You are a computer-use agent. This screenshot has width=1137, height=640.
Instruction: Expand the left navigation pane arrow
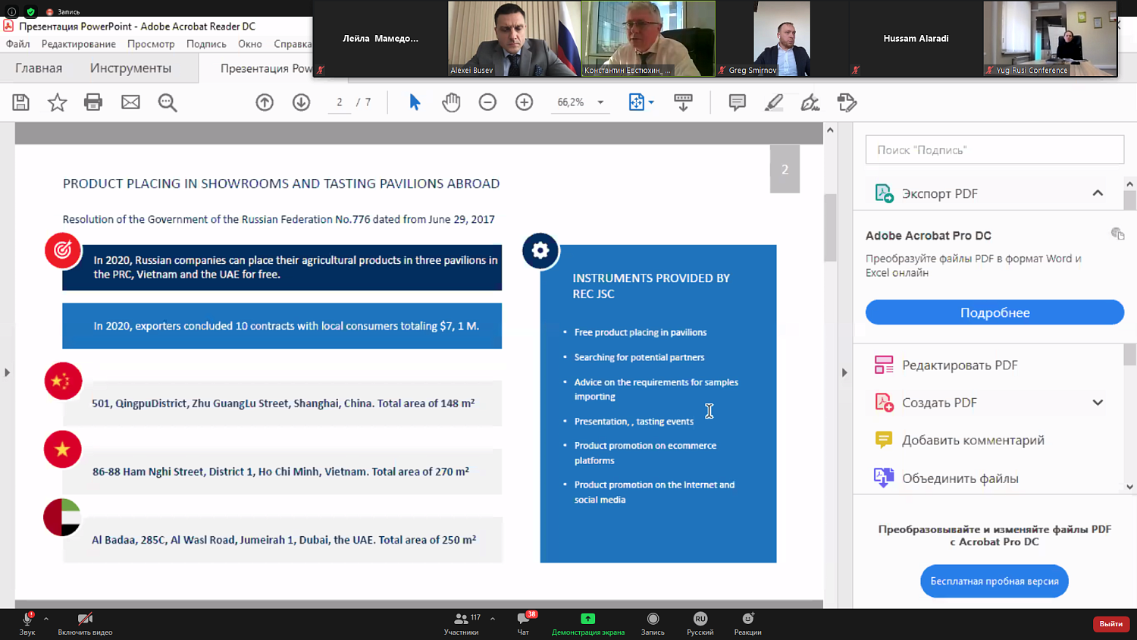tap(7, 372)
